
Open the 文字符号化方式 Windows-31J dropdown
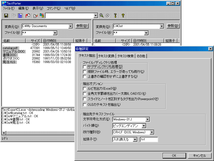pos(148,119)
